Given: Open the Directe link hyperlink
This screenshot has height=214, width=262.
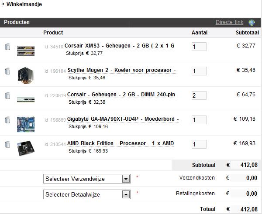Looking at the screenshot, I should click(229, 22).
